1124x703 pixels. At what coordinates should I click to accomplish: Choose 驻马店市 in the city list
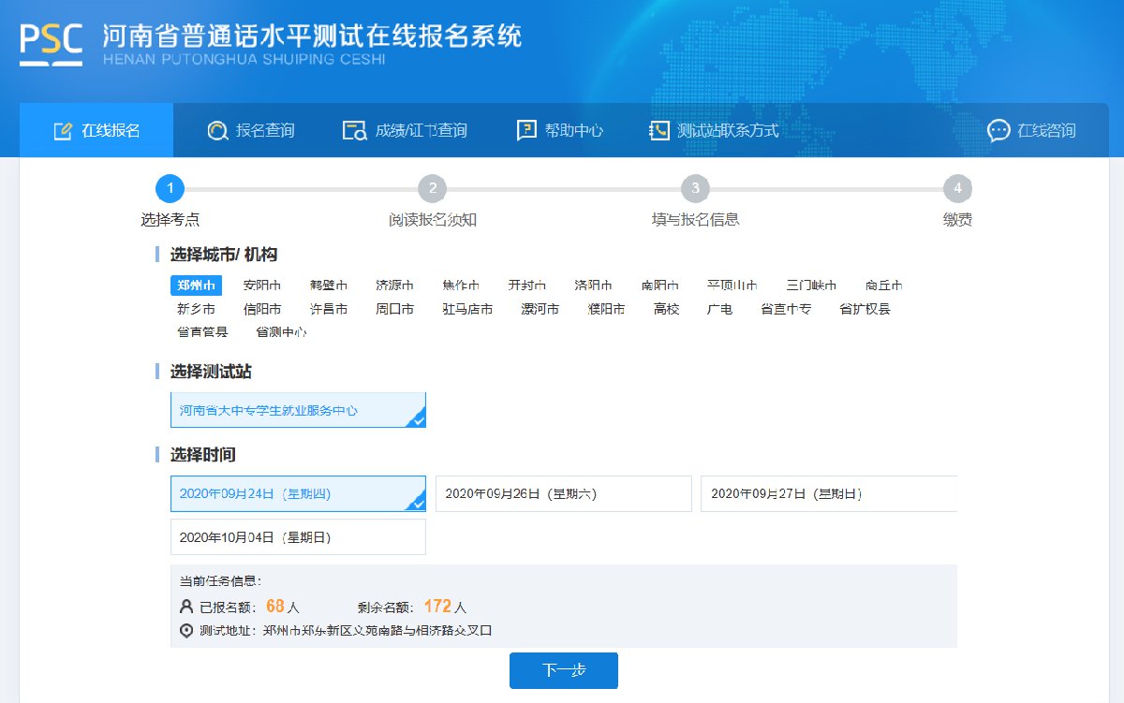click(467, 309)
